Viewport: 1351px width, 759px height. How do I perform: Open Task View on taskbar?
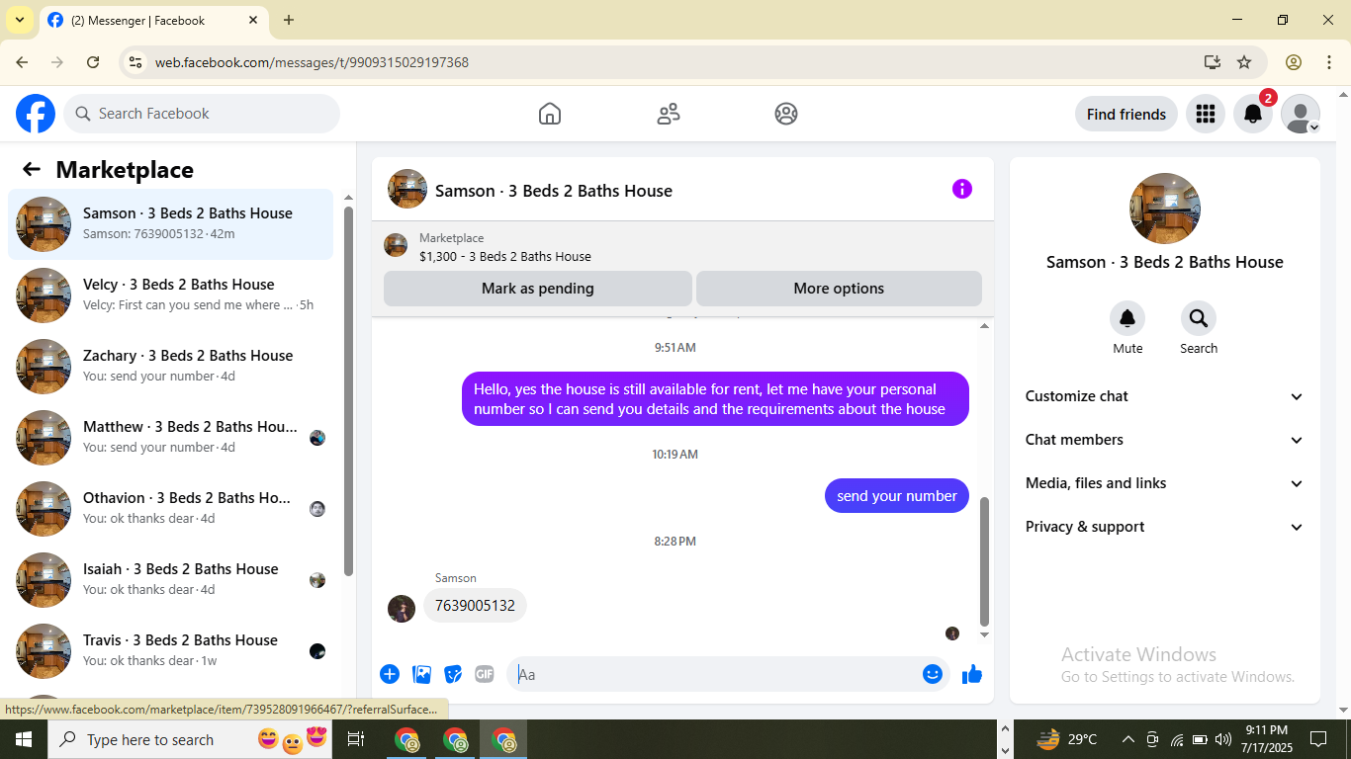tap(356, 739)
